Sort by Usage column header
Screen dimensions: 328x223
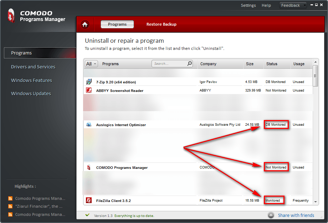tap(299, 64)
